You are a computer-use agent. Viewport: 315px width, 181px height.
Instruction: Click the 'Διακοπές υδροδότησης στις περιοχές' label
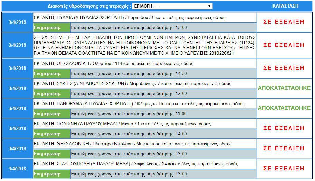click(x=89, y=6)
